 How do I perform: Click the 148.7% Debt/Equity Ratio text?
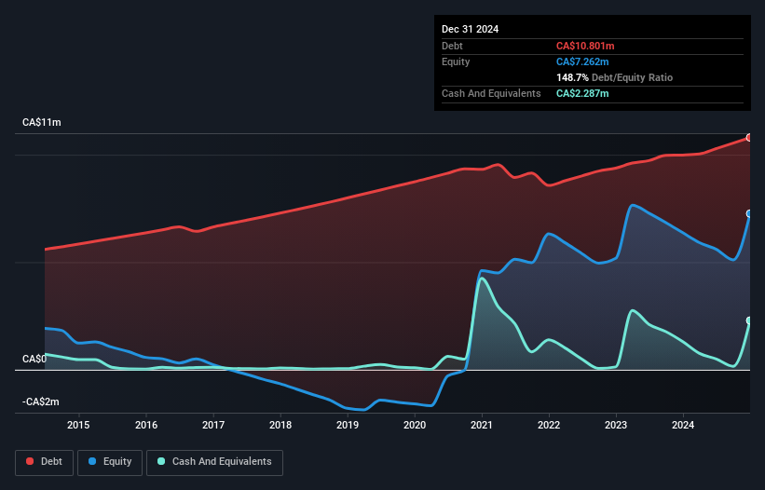tap(614, 77)
